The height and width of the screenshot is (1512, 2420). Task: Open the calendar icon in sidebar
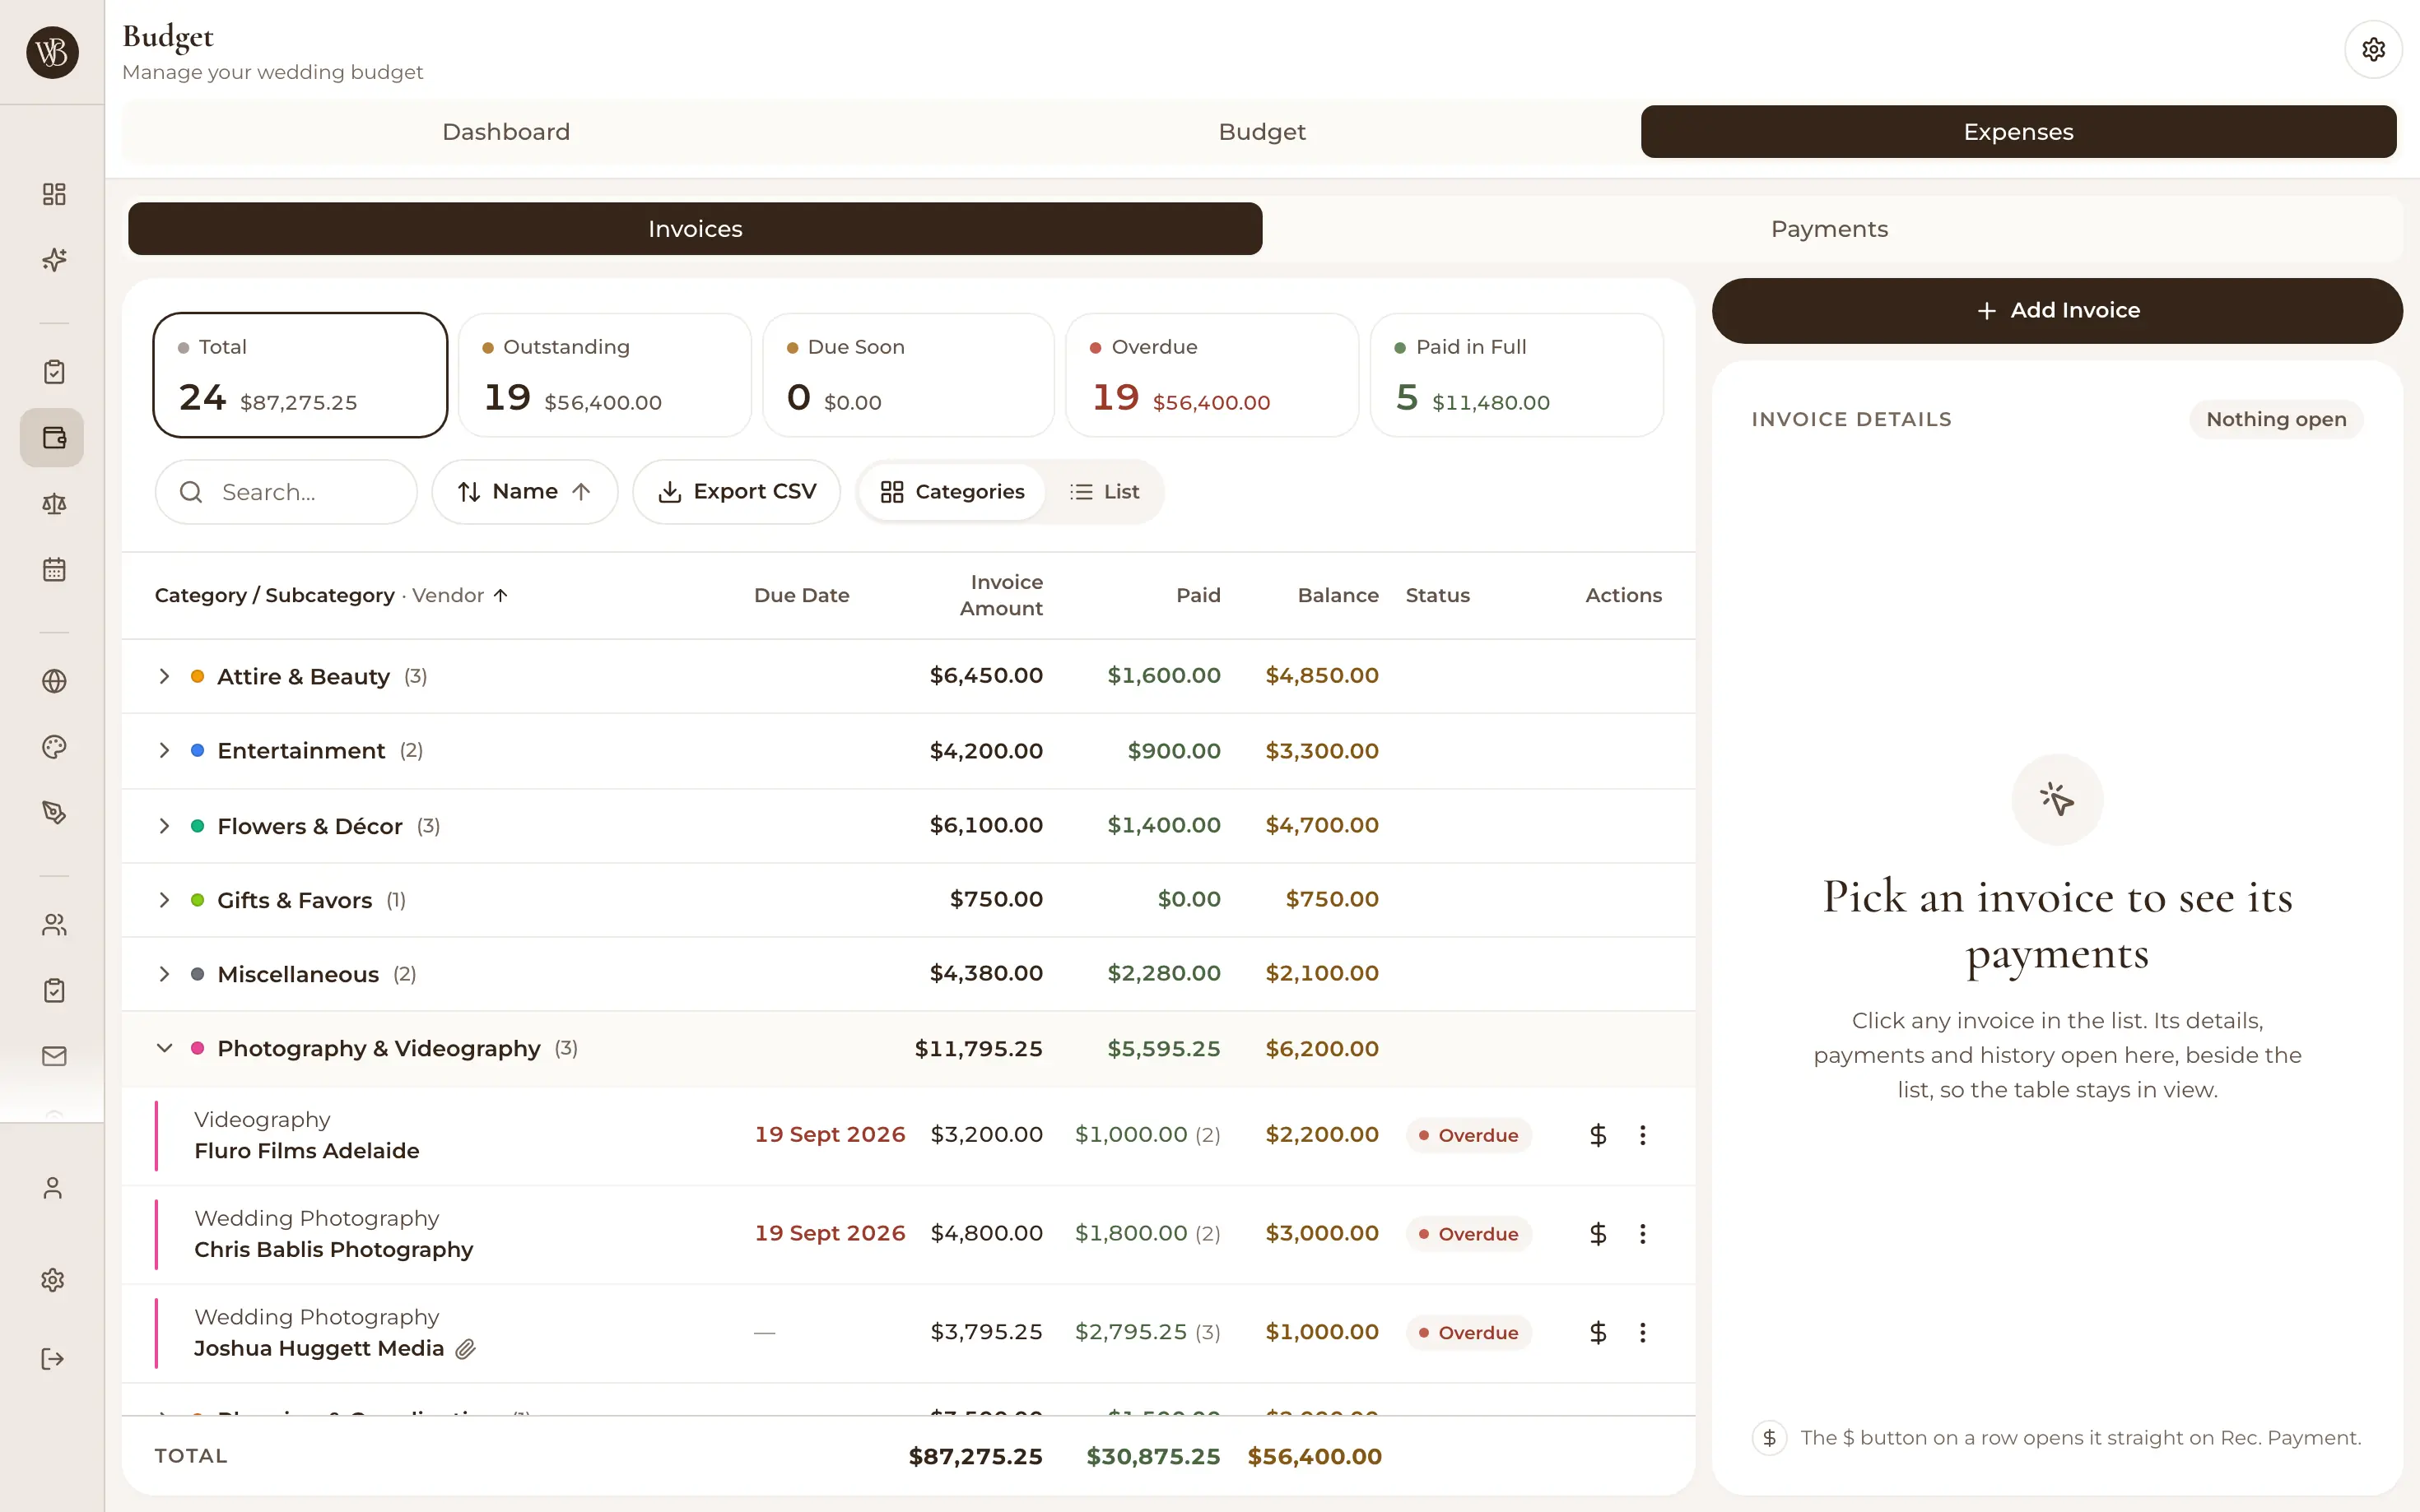pyautogui.click(x=54, y=570)
